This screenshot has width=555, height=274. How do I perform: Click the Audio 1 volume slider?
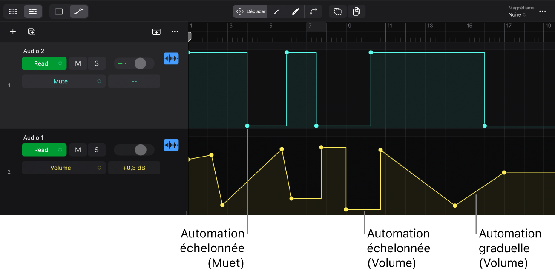pos(134,150)
